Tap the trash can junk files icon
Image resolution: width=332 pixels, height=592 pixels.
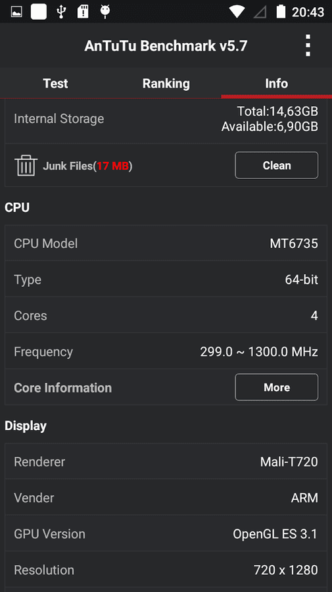(x=26, y=165)
